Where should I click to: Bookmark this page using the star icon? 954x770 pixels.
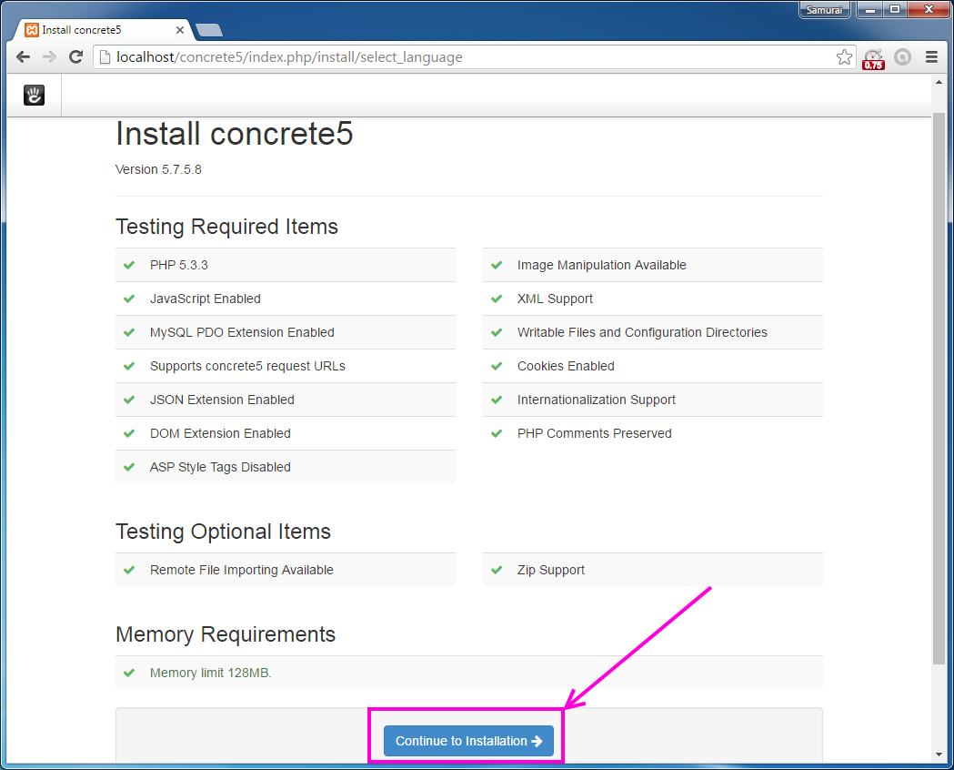tap(844, 57)
